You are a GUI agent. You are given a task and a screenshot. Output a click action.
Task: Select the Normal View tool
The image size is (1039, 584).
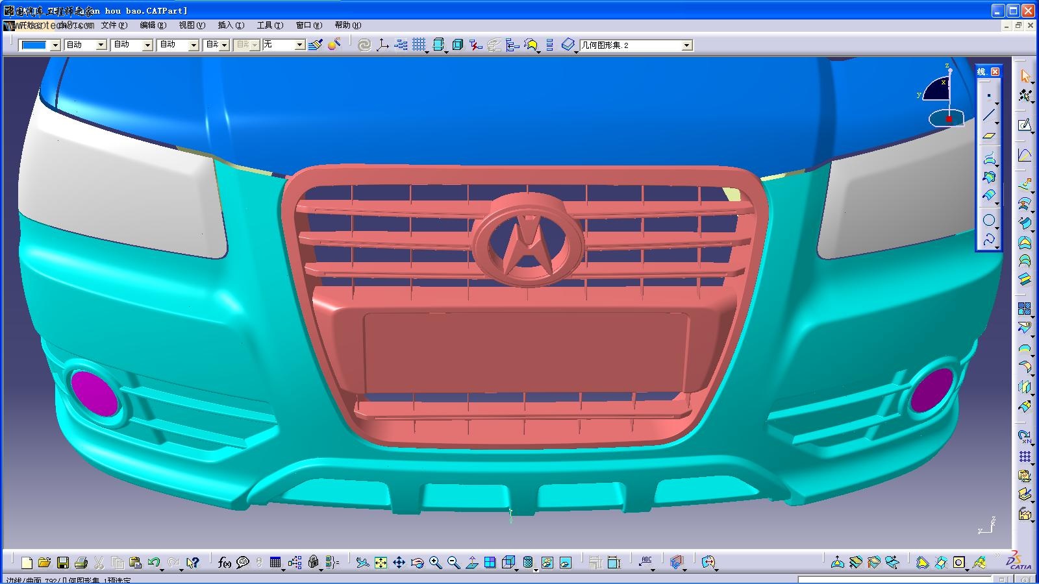[x=472, y=563]
